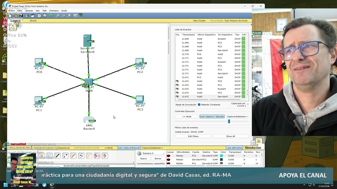This screenshot has width=337, height=189.
Task: Click the Open file folder icon
Action: [x=16, y=16]
